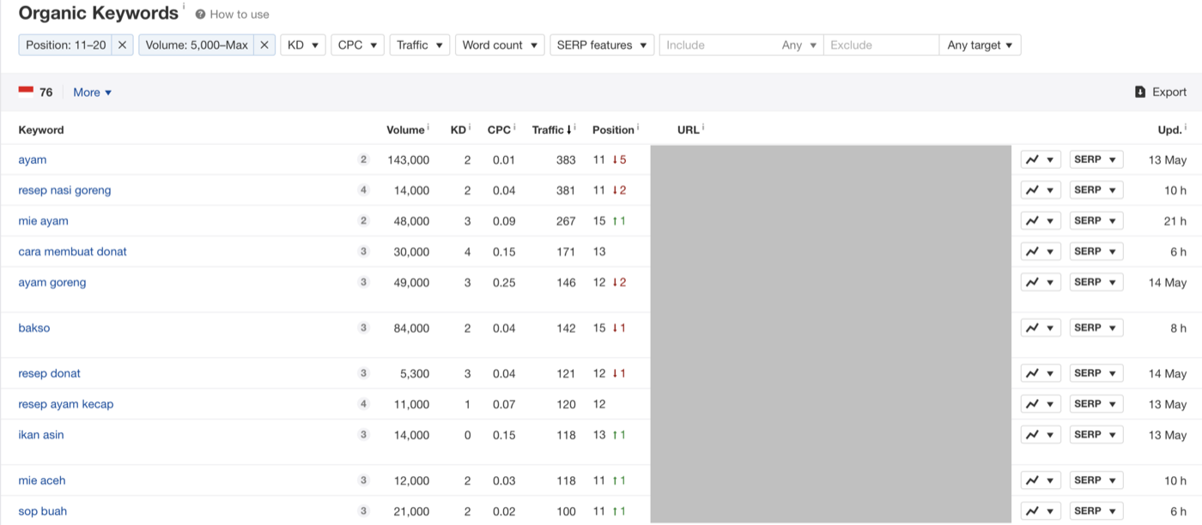Image resolution: width=1202 pixels, height=525 pixels.
Task: Open the chart icon dropdown for cara membuat donat
Action: pos(1041,251)
